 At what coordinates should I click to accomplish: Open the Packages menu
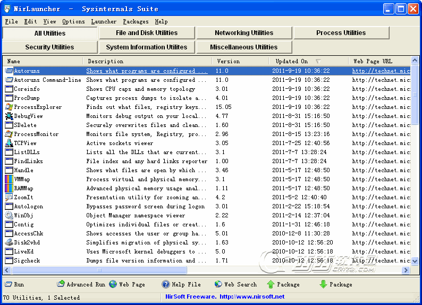(x=136, y=21)
